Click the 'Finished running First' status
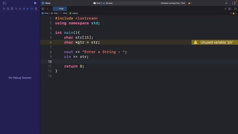 pyautogui.click(x=173, y=3)
